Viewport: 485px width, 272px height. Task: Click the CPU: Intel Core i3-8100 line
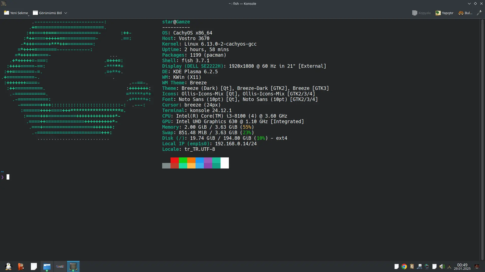(x=225, y=116)
